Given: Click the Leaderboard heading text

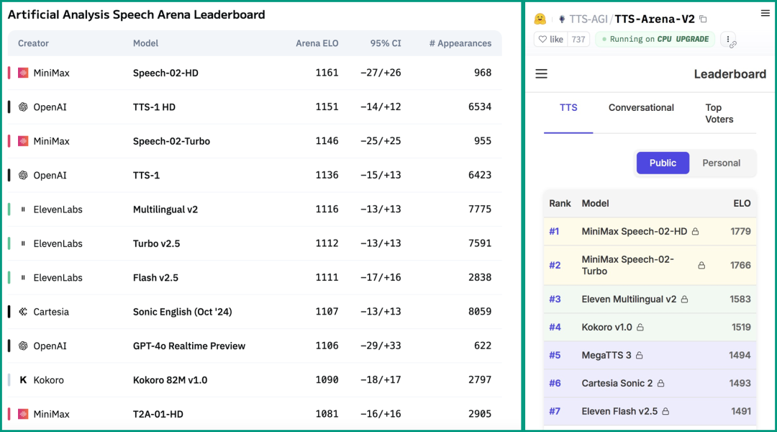Looking at the screenshot, I should point(730,74).
